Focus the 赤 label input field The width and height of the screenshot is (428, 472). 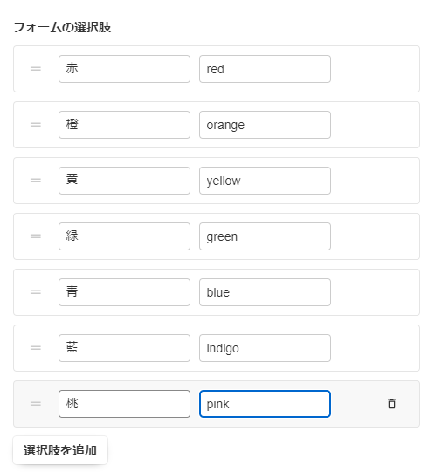click(x=125, y=69)
